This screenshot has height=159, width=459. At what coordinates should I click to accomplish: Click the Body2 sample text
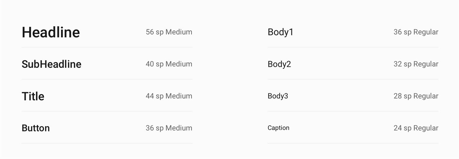(279, 64)
